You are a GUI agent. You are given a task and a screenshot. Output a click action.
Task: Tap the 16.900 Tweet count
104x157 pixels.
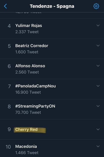[x=28, y=92]
